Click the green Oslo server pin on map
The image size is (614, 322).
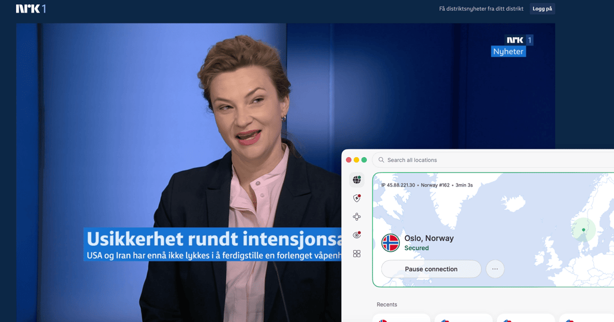click(583, 230)
